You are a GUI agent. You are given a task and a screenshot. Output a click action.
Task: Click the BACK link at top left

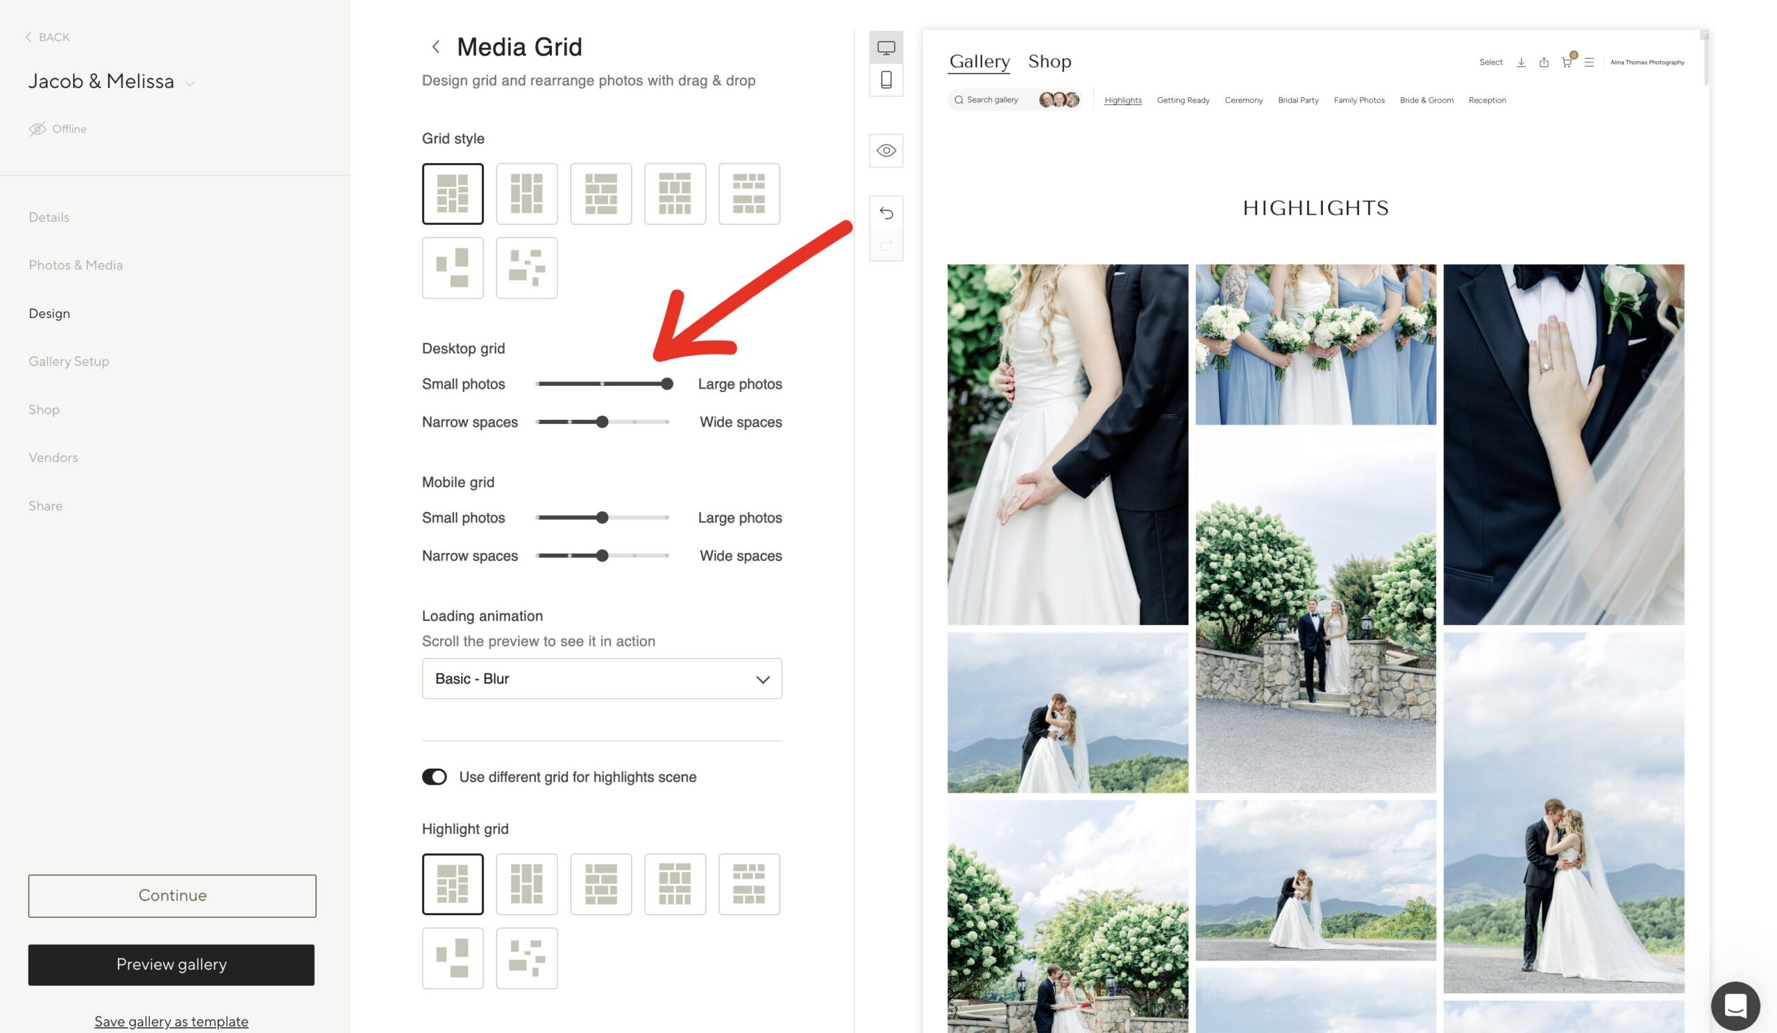click(x=47, y=37)
